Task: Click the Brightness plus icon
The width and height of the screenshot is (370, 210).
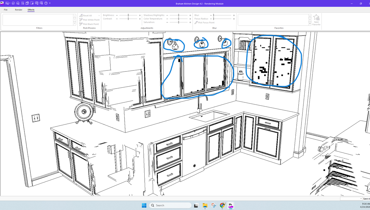Action: [x=140, y=15]
